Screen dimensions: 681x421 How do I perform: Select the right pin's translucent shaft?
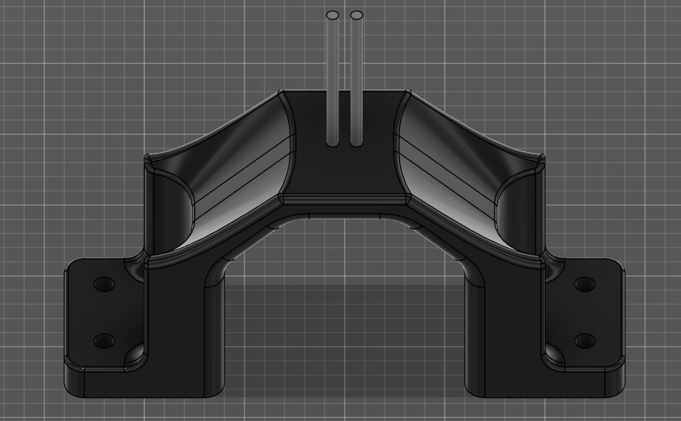pos(356,79)
